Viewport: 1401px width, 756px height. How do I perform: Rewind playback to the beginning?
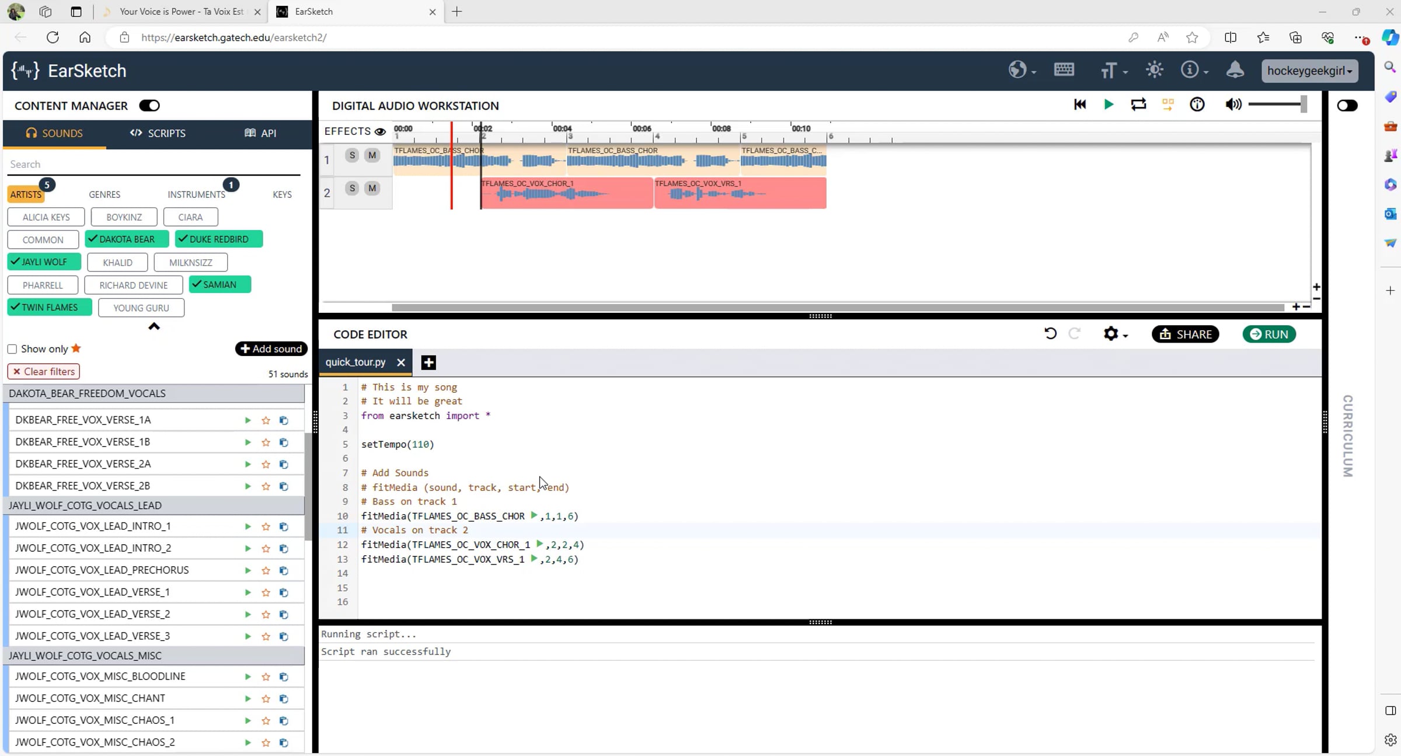(1079, 105)
